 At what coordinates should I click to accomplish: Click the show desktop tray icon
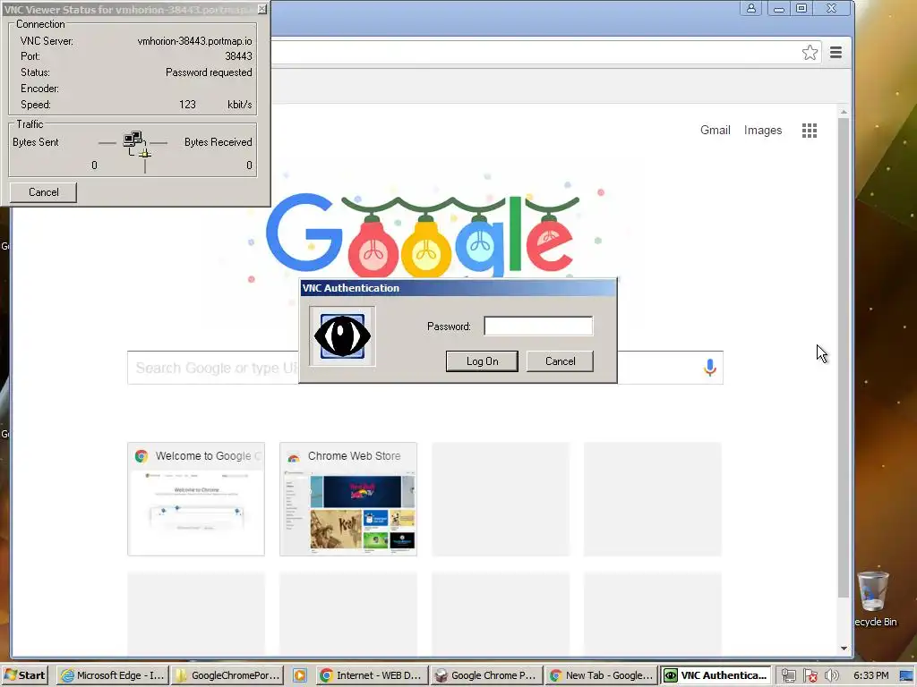[x=907, y=676]
